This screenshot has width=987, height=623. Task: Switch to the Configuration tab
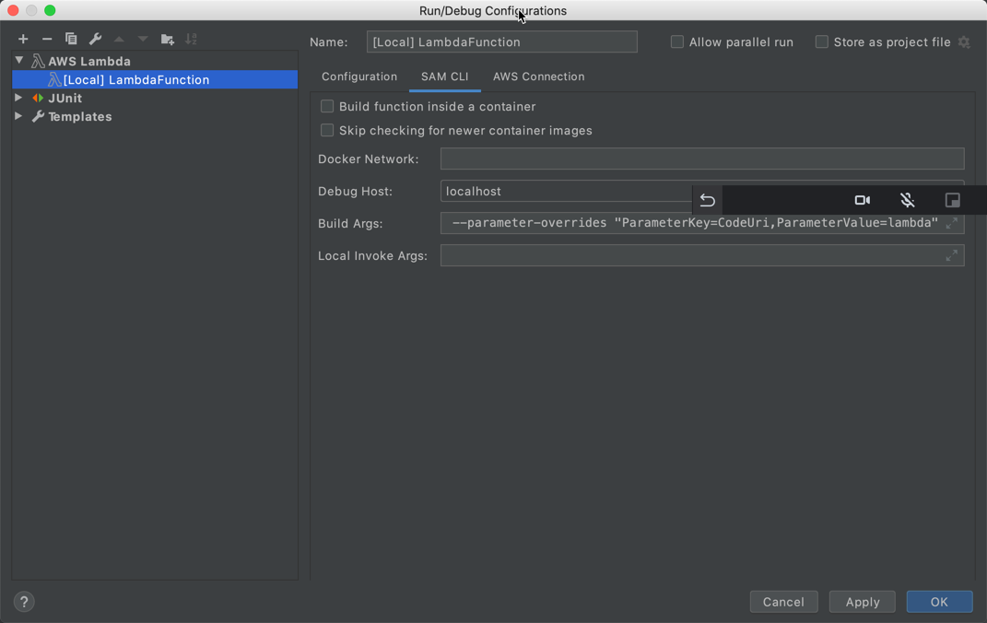click(x=358, y=76)
